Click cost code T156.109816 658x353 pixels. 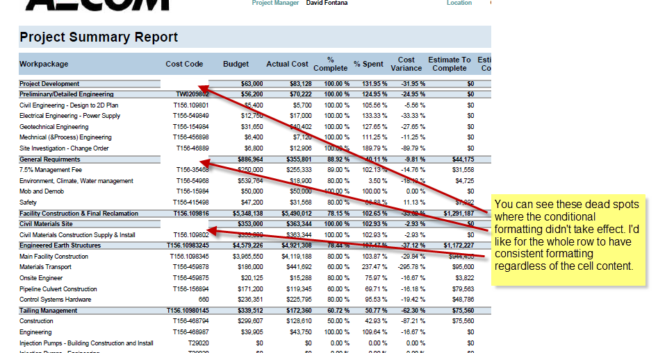click(191, 214)
